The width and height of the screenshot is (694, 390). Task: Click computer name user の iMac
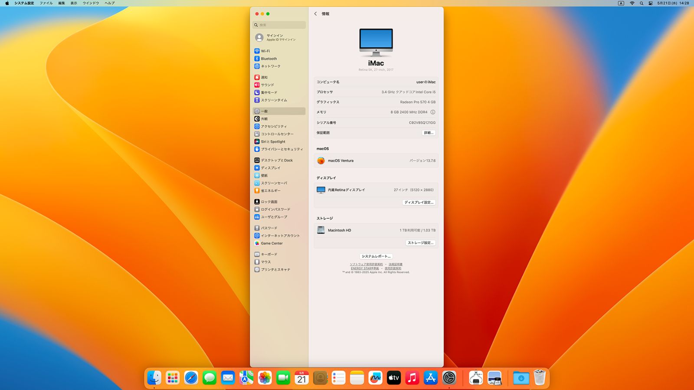click(x=426, y=82)
